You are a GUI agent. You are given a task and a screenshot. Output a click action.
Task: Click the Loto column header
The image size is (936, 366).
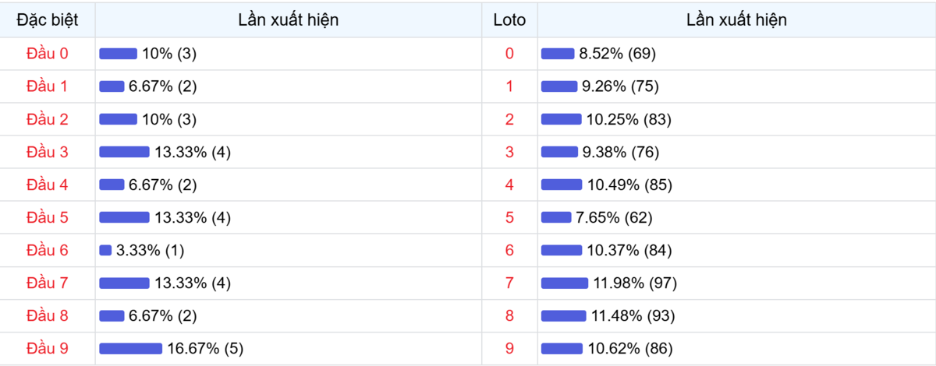(509, 20)
